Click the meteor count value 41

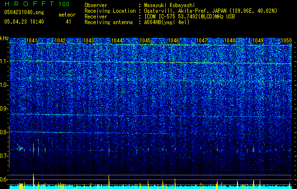point(68,22)
